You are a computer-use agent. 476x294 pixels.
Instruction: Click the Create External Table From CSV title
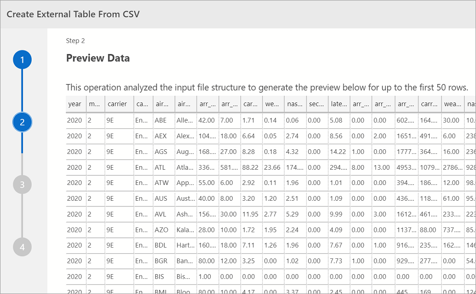pos(73,14)
